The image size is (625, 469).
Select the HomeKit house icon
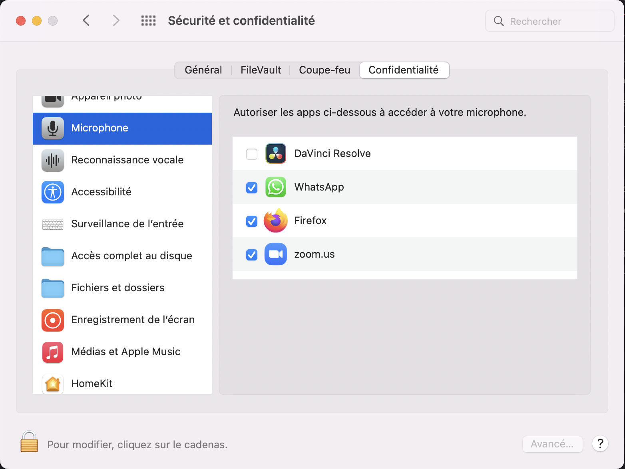pyautogui.click(x=53, y=384)
